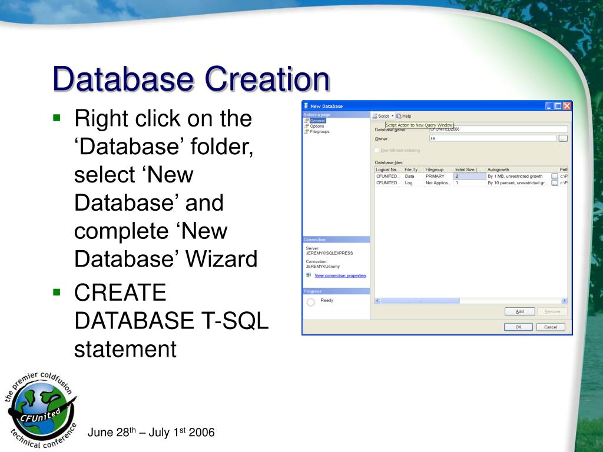Image resolution: width=603 pixels, height=452 pixels.
Task: Open autogrowth ellipsis for Data file row
Action: [555, 177]
